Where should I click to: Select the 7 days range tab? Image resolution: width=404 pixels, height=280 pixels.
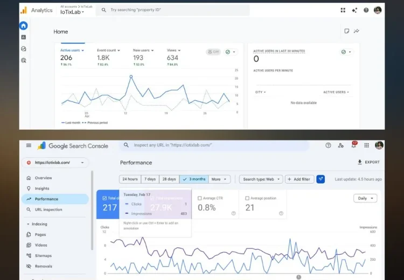click(150, 179)
